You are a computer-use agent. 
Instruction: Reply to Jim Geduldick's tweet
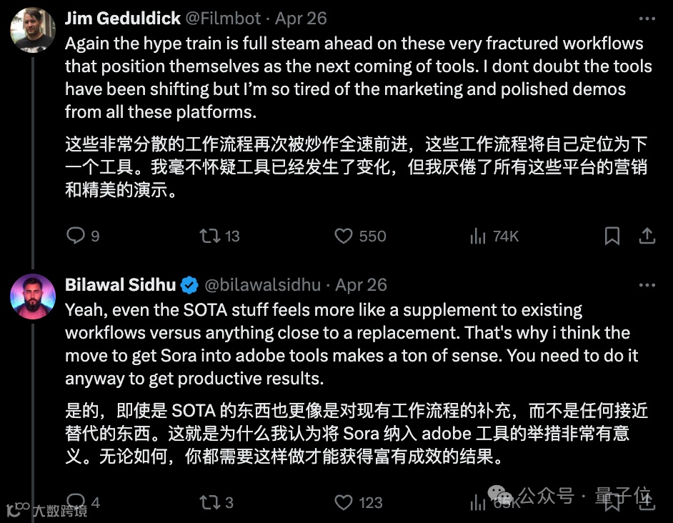(x=76, y=236)
